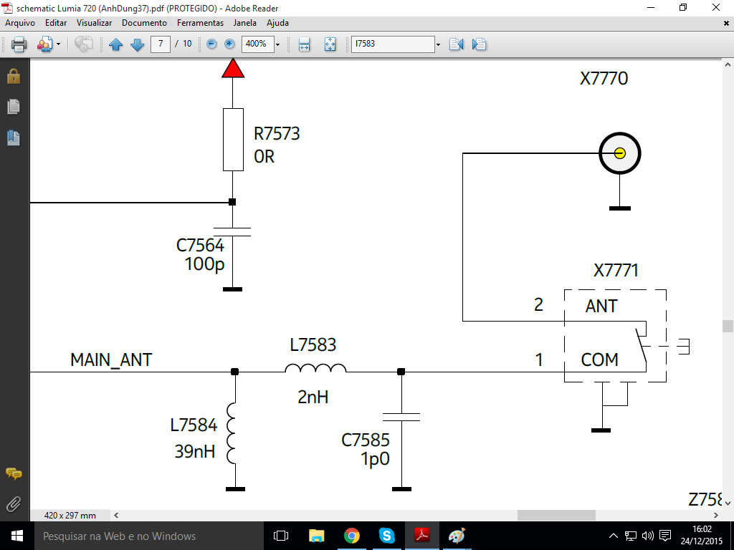Click the fit one full page icon
This screenshot has height=550, width=734.
(x=330, y=44)
